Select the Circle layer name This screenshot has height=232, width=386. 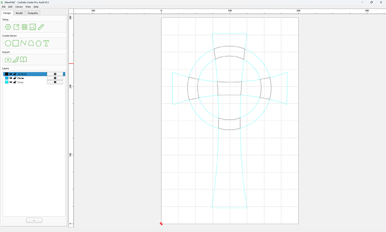click(x=21, y=78)
